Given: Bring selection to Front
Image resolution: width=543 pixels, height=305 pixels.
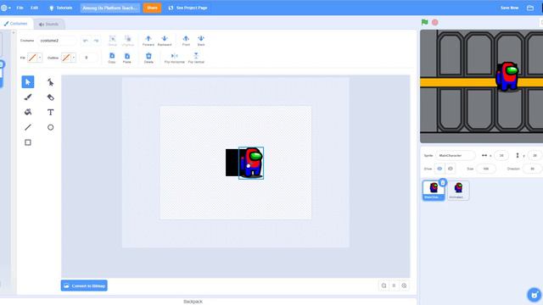Looking at the screenshot, I should 186,40.
